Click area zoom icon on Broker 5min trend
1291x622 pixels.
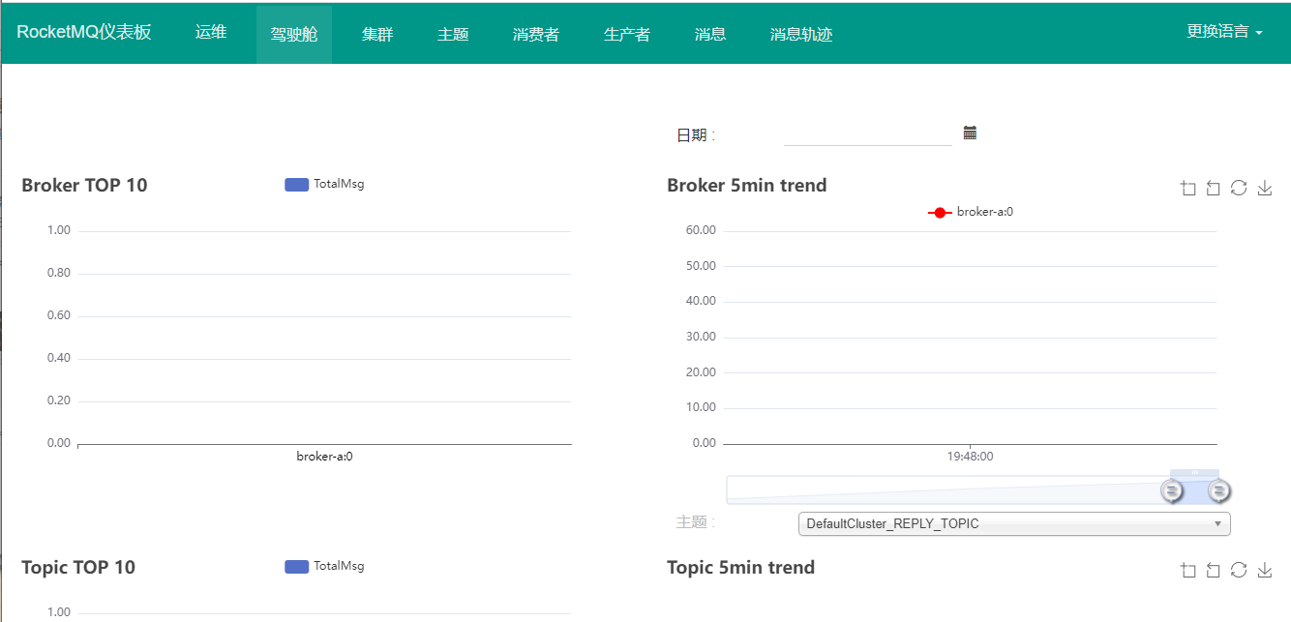(x=1188, y=189)
